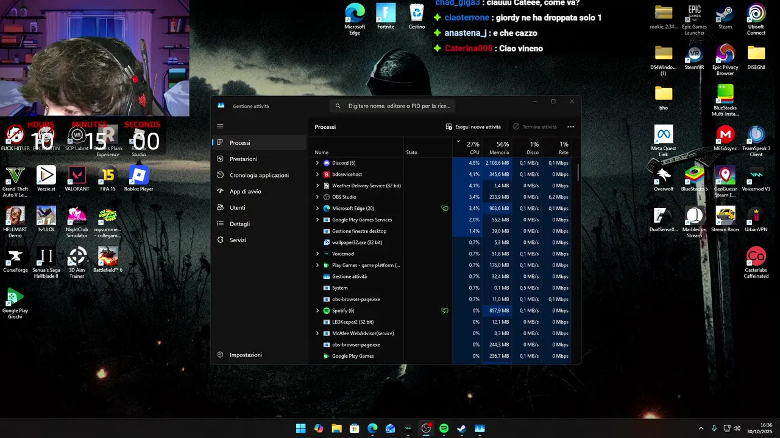Click the Esegui nuova attività button
Screen dimensions: 780x438
473,127
